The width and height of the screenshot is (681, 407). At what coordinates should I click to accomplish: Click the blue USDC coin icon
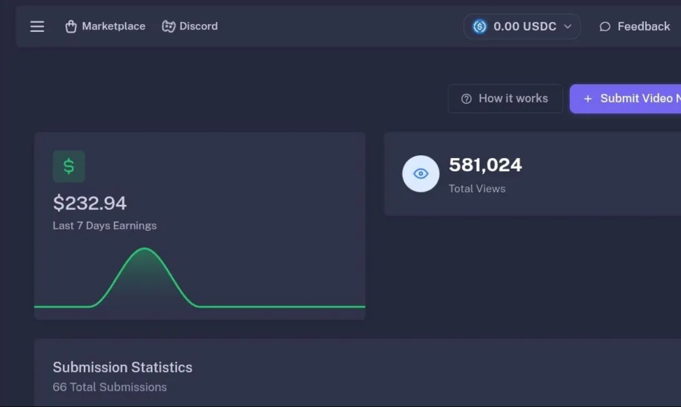point(480,26)
